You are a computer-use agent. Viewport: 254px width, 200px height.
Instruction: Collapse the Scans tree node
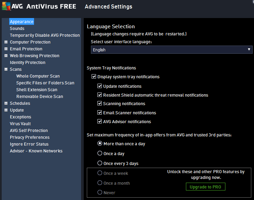[x=6, y=69]
